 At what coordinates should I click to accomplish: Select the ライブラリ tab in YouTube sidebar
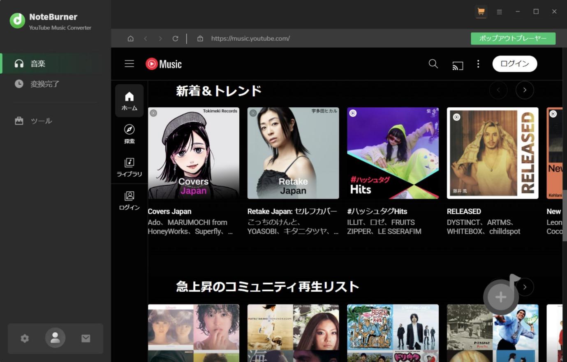point(130,167)
